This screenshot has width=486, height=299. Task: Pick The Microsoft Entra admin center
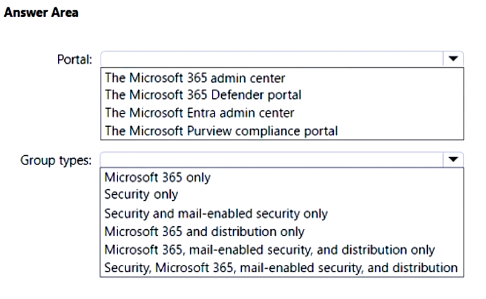click(199, 113)
